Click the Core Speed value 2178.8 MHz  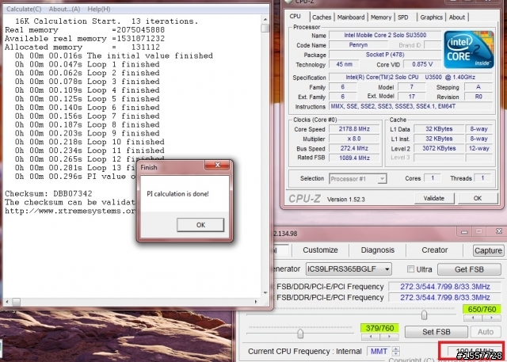[x=354, y=129]
